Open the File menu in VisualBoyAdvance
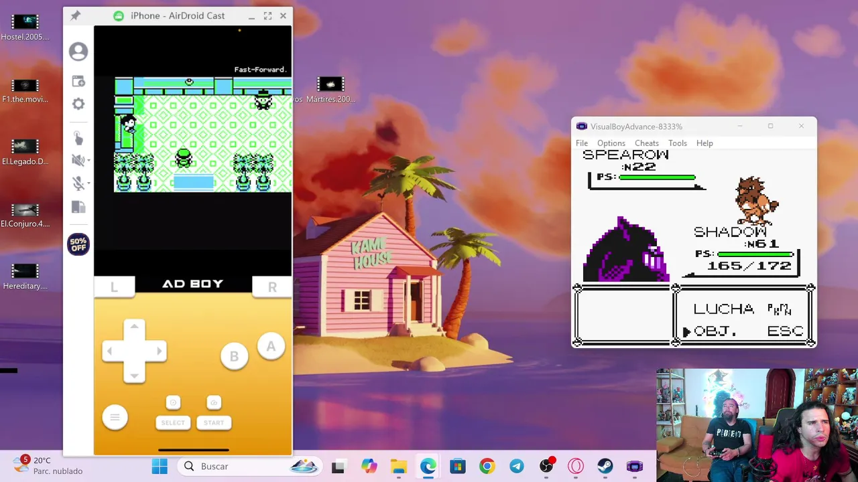 click(582, 143)
